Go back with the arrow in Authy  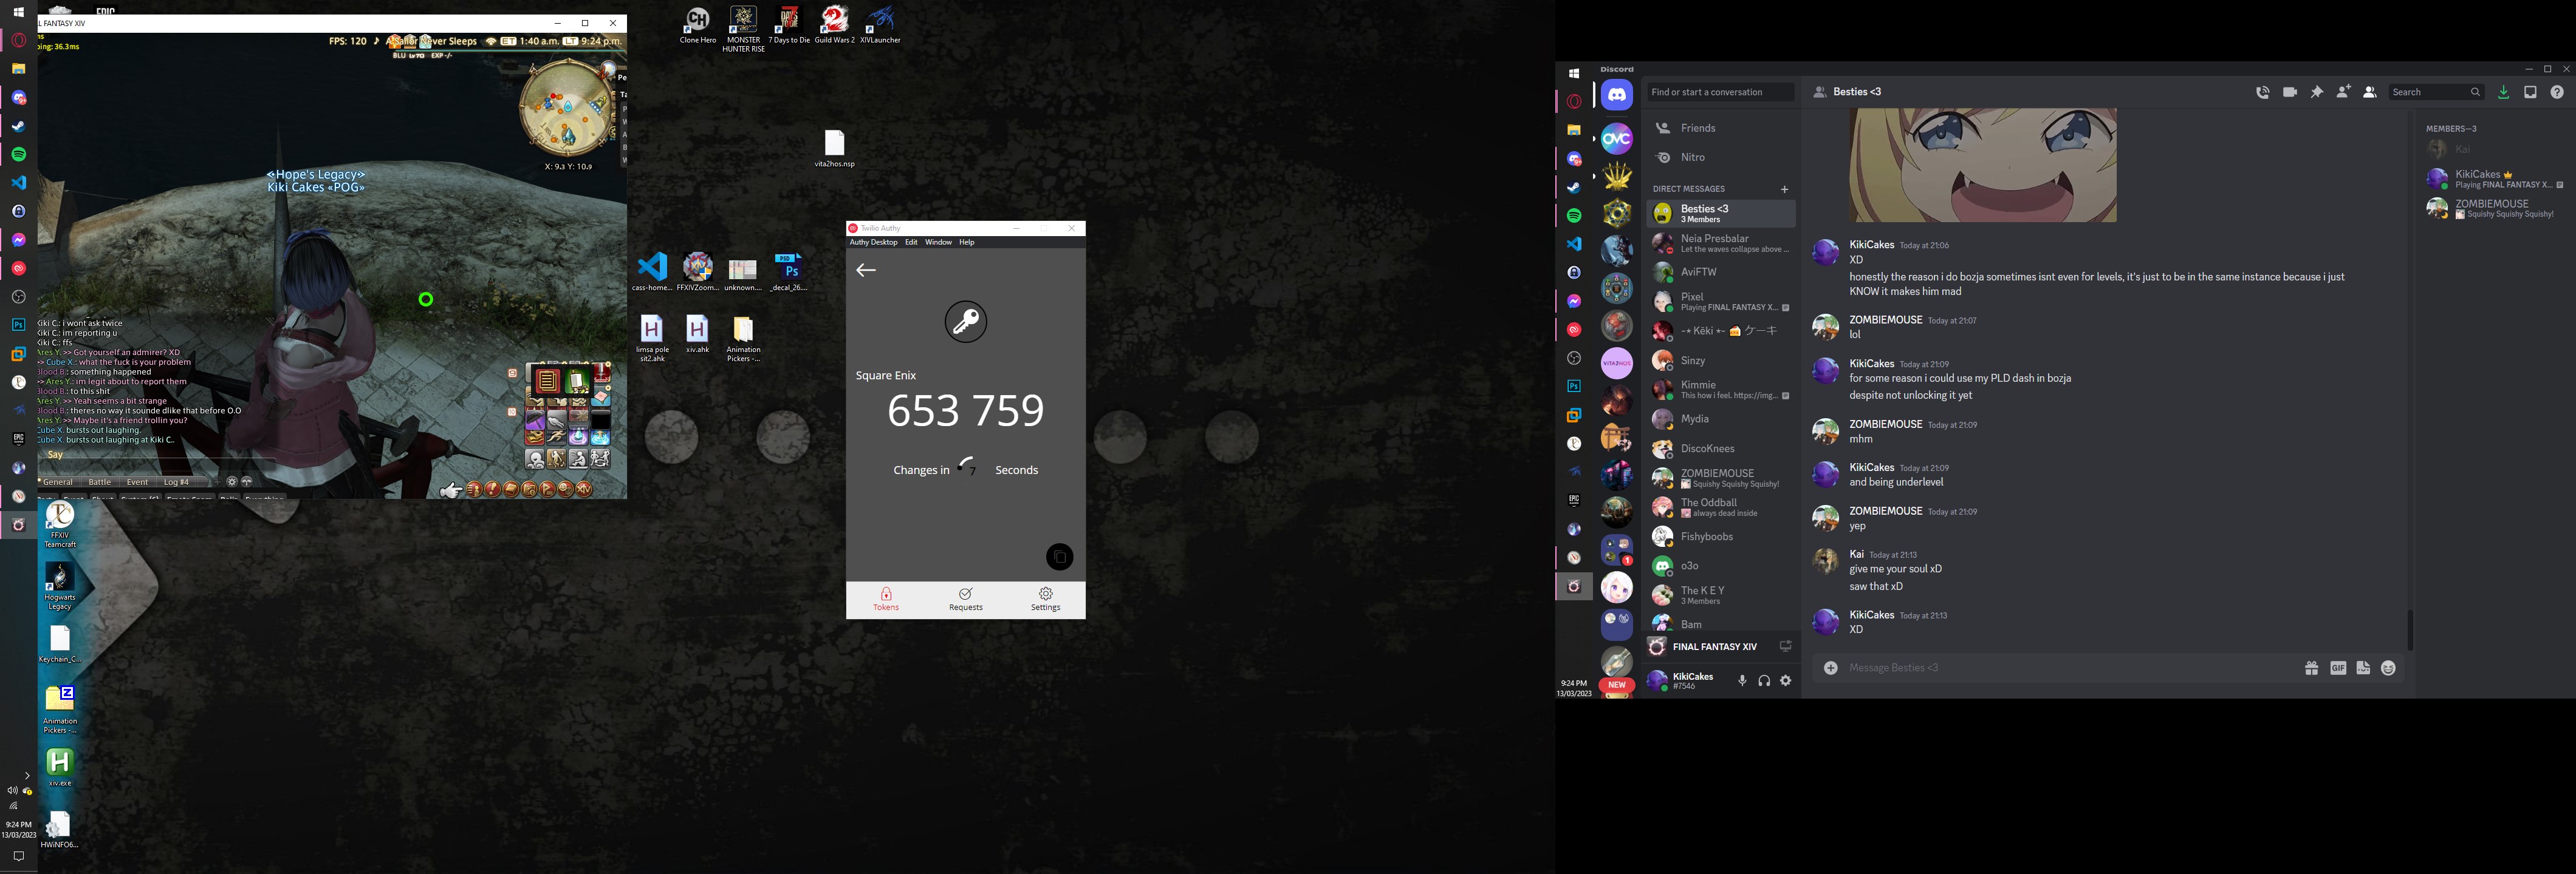(866, 269)
